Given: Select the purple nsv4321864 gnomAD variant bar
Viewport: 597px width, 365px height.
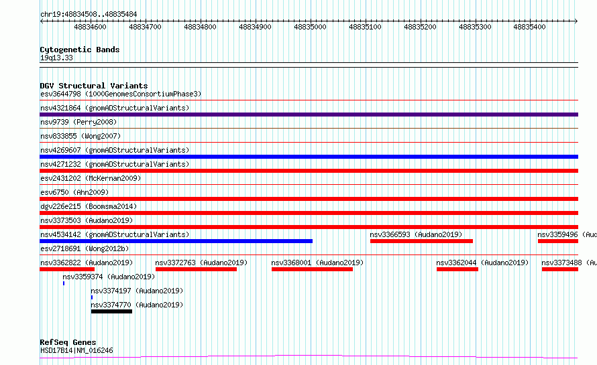Looking at the screenshot, I should pos(309,115).
